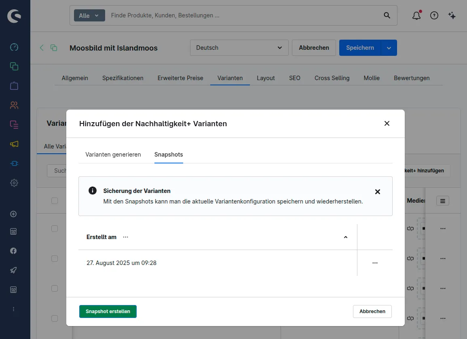Open the Dashboard icon in the sidebar
467x339 pixels.
14,47
